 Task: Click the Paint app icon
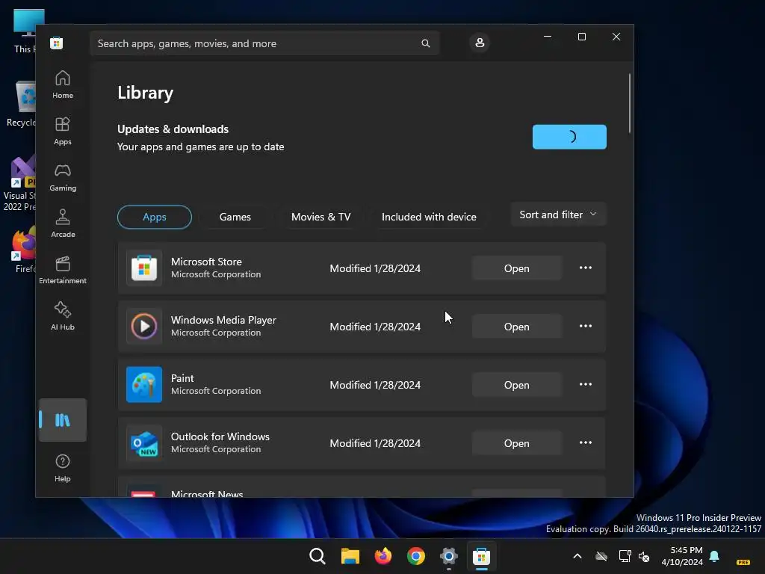pyautogui.click(x=144, y=385)
